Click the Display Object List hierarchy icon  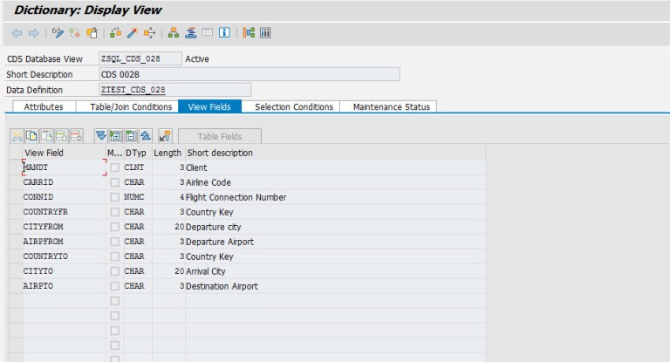click(174, 33)
